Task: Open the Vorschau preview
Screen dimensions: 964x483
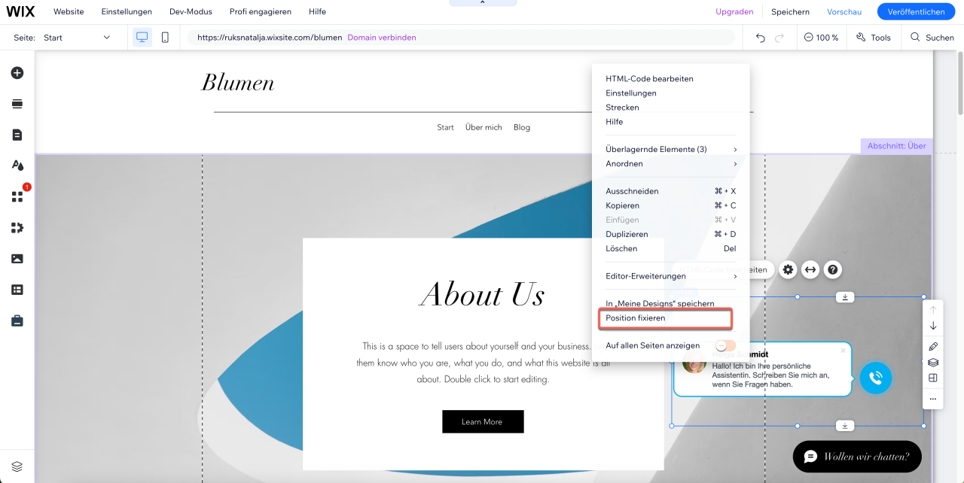Action: point(844,11)
